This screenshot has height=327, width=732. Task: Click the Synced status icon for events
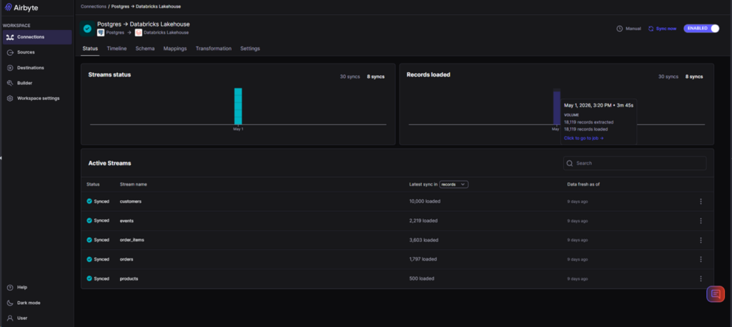click(89, 221)
